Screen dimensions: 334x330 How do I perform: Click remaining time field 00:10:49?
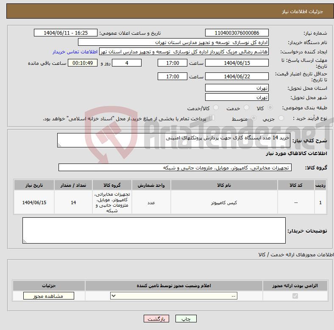83,63
